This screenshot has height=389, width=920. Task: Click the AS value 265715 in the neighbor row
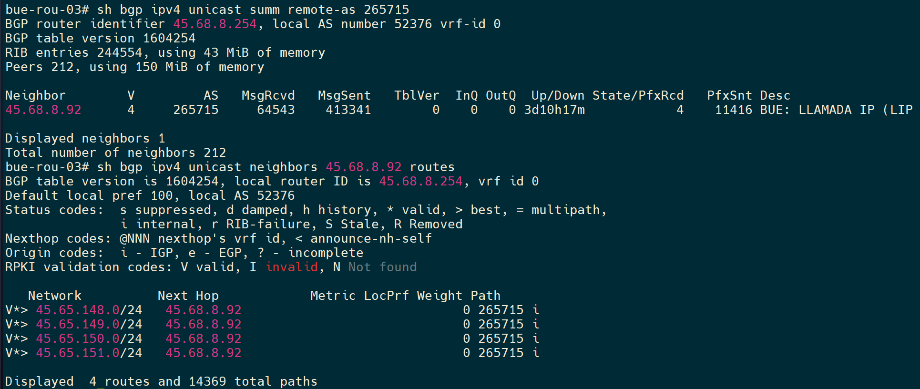click(x=196, y=110)
